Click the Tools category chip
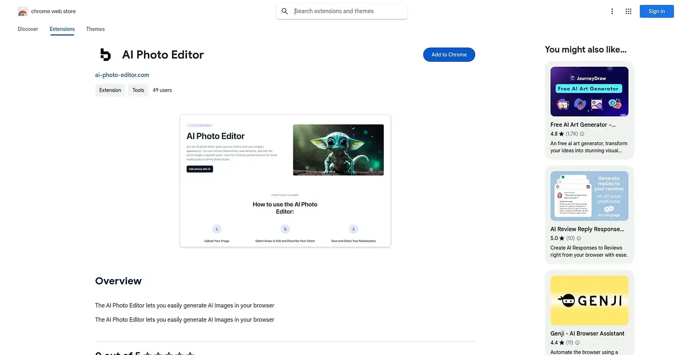The width and height of the screenshot is (681, 355). point(138,90)
